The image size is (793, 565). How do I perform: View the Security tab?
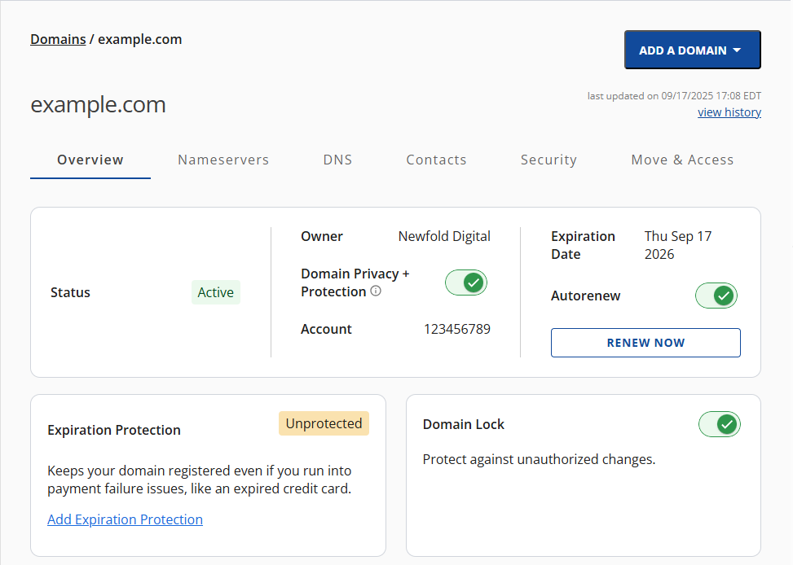coord(548,160)
